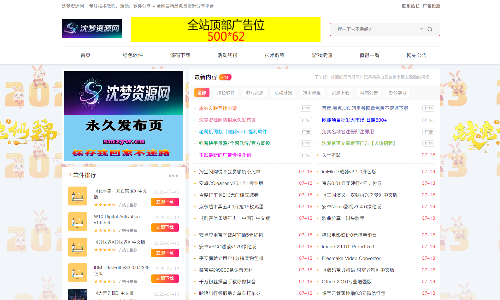This screenshot has width=500, height=300.
Task: Click 立即下载 for W10 Digital Activation
Action: [165, 228]
